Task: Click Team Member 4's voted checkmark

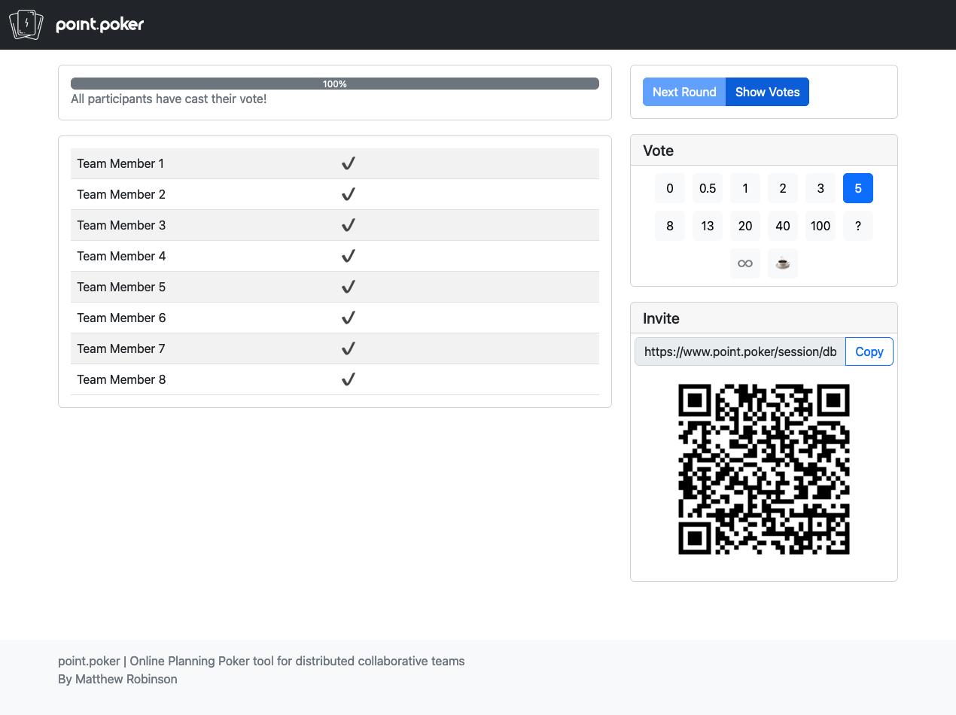Action: 348,256
